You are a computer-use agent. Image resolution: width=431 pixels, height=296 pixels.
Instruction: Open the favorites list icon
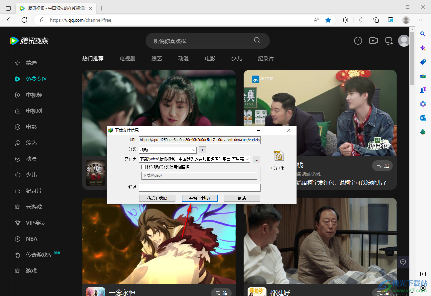point(361,20)
